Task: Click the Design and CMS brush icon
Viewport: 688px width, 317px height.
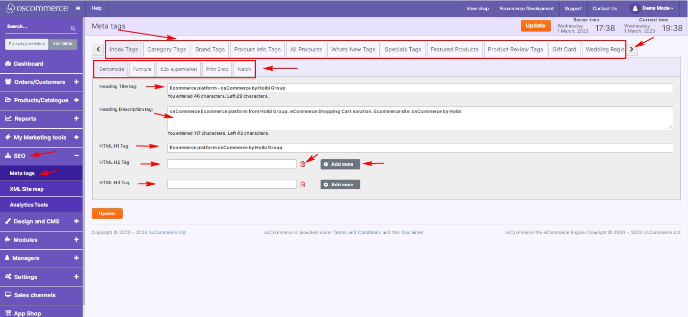Action: (x=8, y=221)
